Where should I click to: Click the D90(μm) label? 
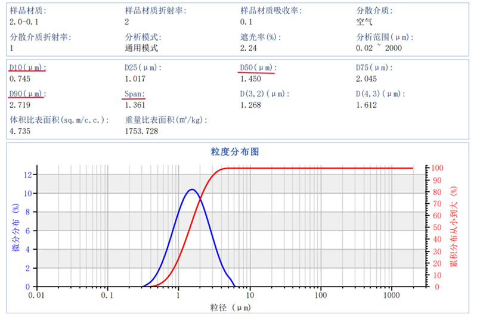coord(27,94)
